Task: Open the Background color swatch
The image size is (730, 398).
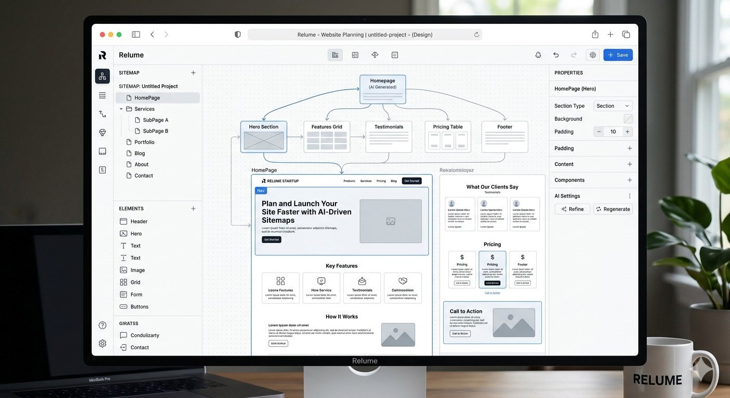Action: pos(628,119)
